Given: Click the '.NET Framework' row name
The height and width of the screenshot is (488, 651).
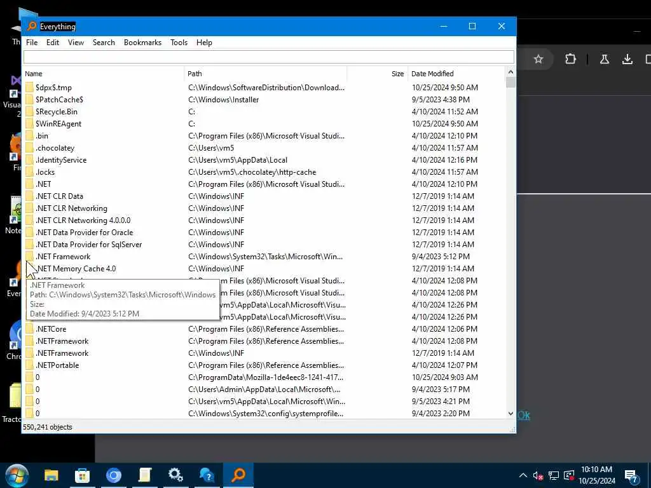Looking at the screenshot, I should 63,257.
